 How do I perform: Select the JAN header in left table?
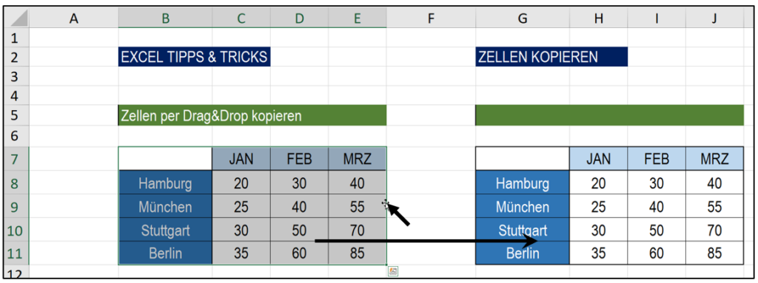click(x=241, y=159)
